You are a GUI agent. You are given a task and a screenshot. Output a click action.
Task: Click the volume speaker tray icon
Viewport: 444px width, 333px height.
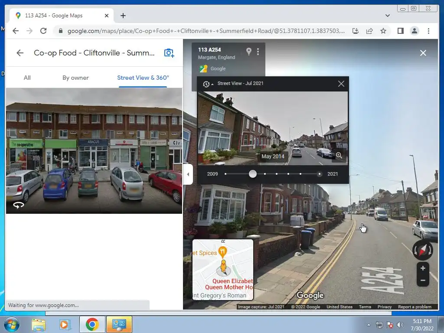coord(400,325)
